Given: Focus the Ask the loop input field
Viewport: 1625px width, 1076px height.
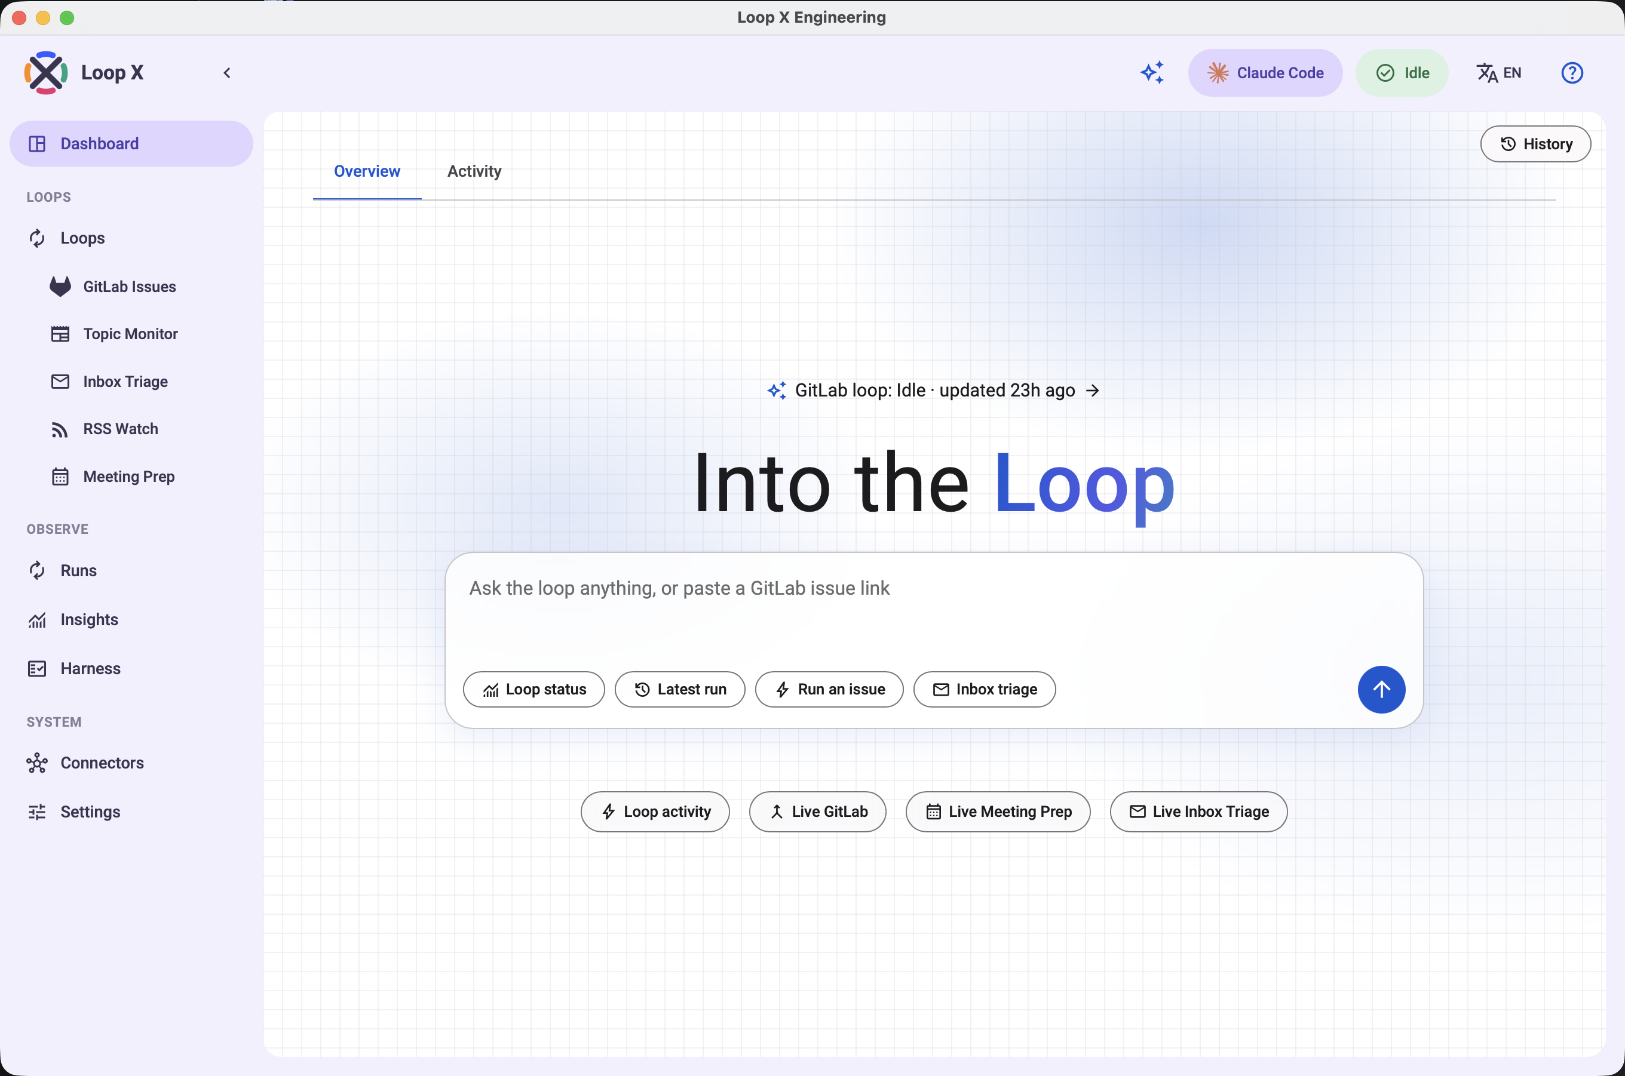Looking at the screenshot, I should (x=934, y=607).
